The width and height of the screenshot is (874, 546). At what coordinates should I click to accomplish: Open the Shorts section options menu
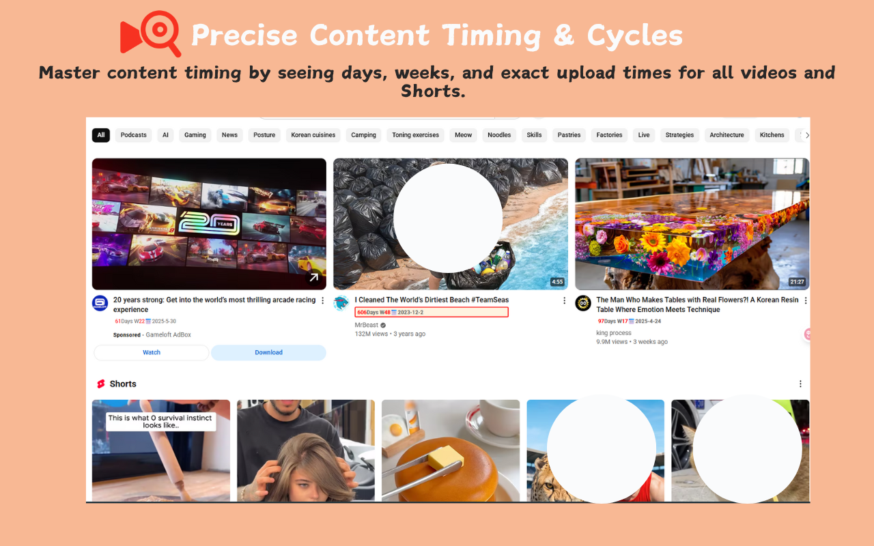800,384
